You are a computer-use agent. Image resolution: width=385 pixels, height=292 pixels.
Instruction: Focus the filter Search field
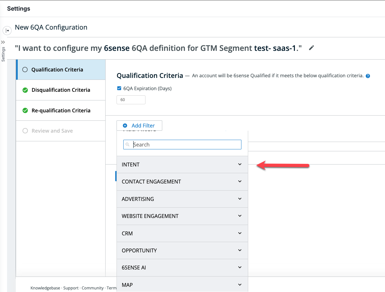tap(182, 145)
